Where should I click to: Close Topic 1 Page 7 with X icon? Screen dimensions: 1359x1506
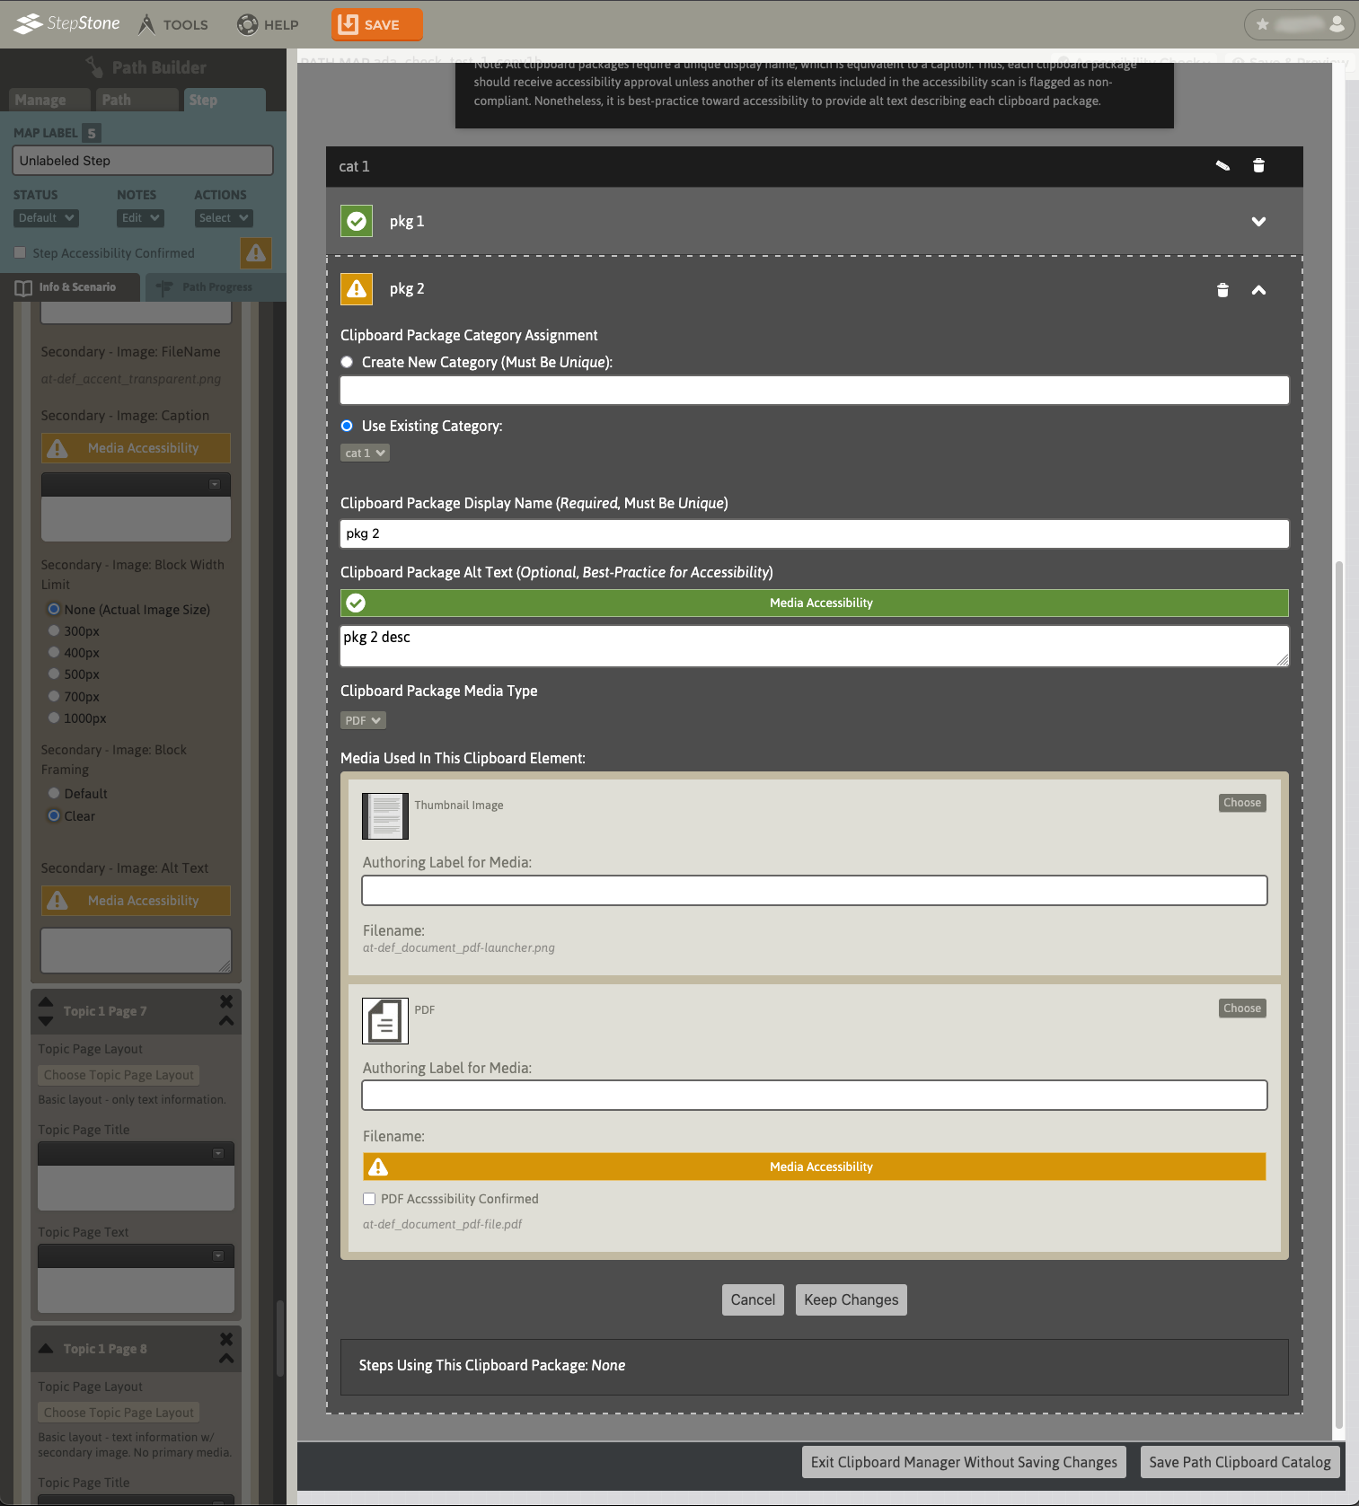226,1001
